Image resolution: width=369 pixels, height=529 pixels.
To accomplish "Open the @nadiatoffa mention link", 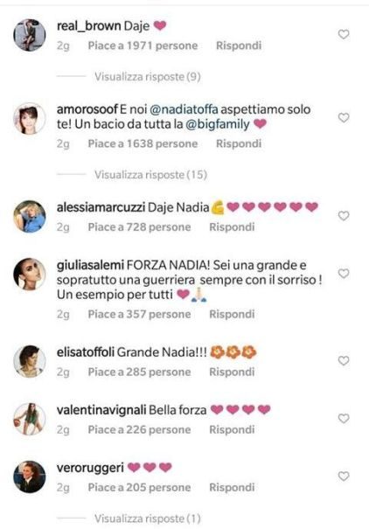I will [x=184, y=109].
